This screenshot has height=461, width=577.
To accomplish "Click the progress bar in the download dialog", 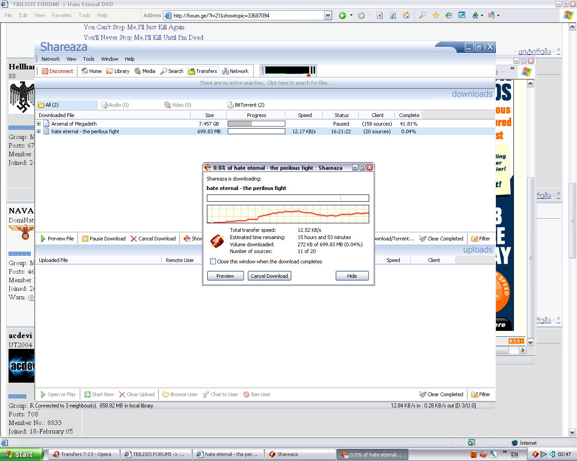I will point(288,198).
